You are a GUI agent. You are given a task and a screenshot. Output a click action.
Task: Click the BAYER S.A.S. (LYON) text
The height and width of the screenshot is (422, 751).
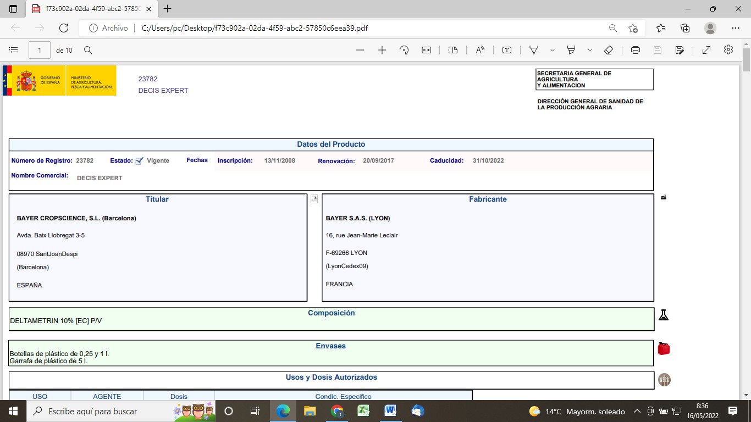point(358,218)
